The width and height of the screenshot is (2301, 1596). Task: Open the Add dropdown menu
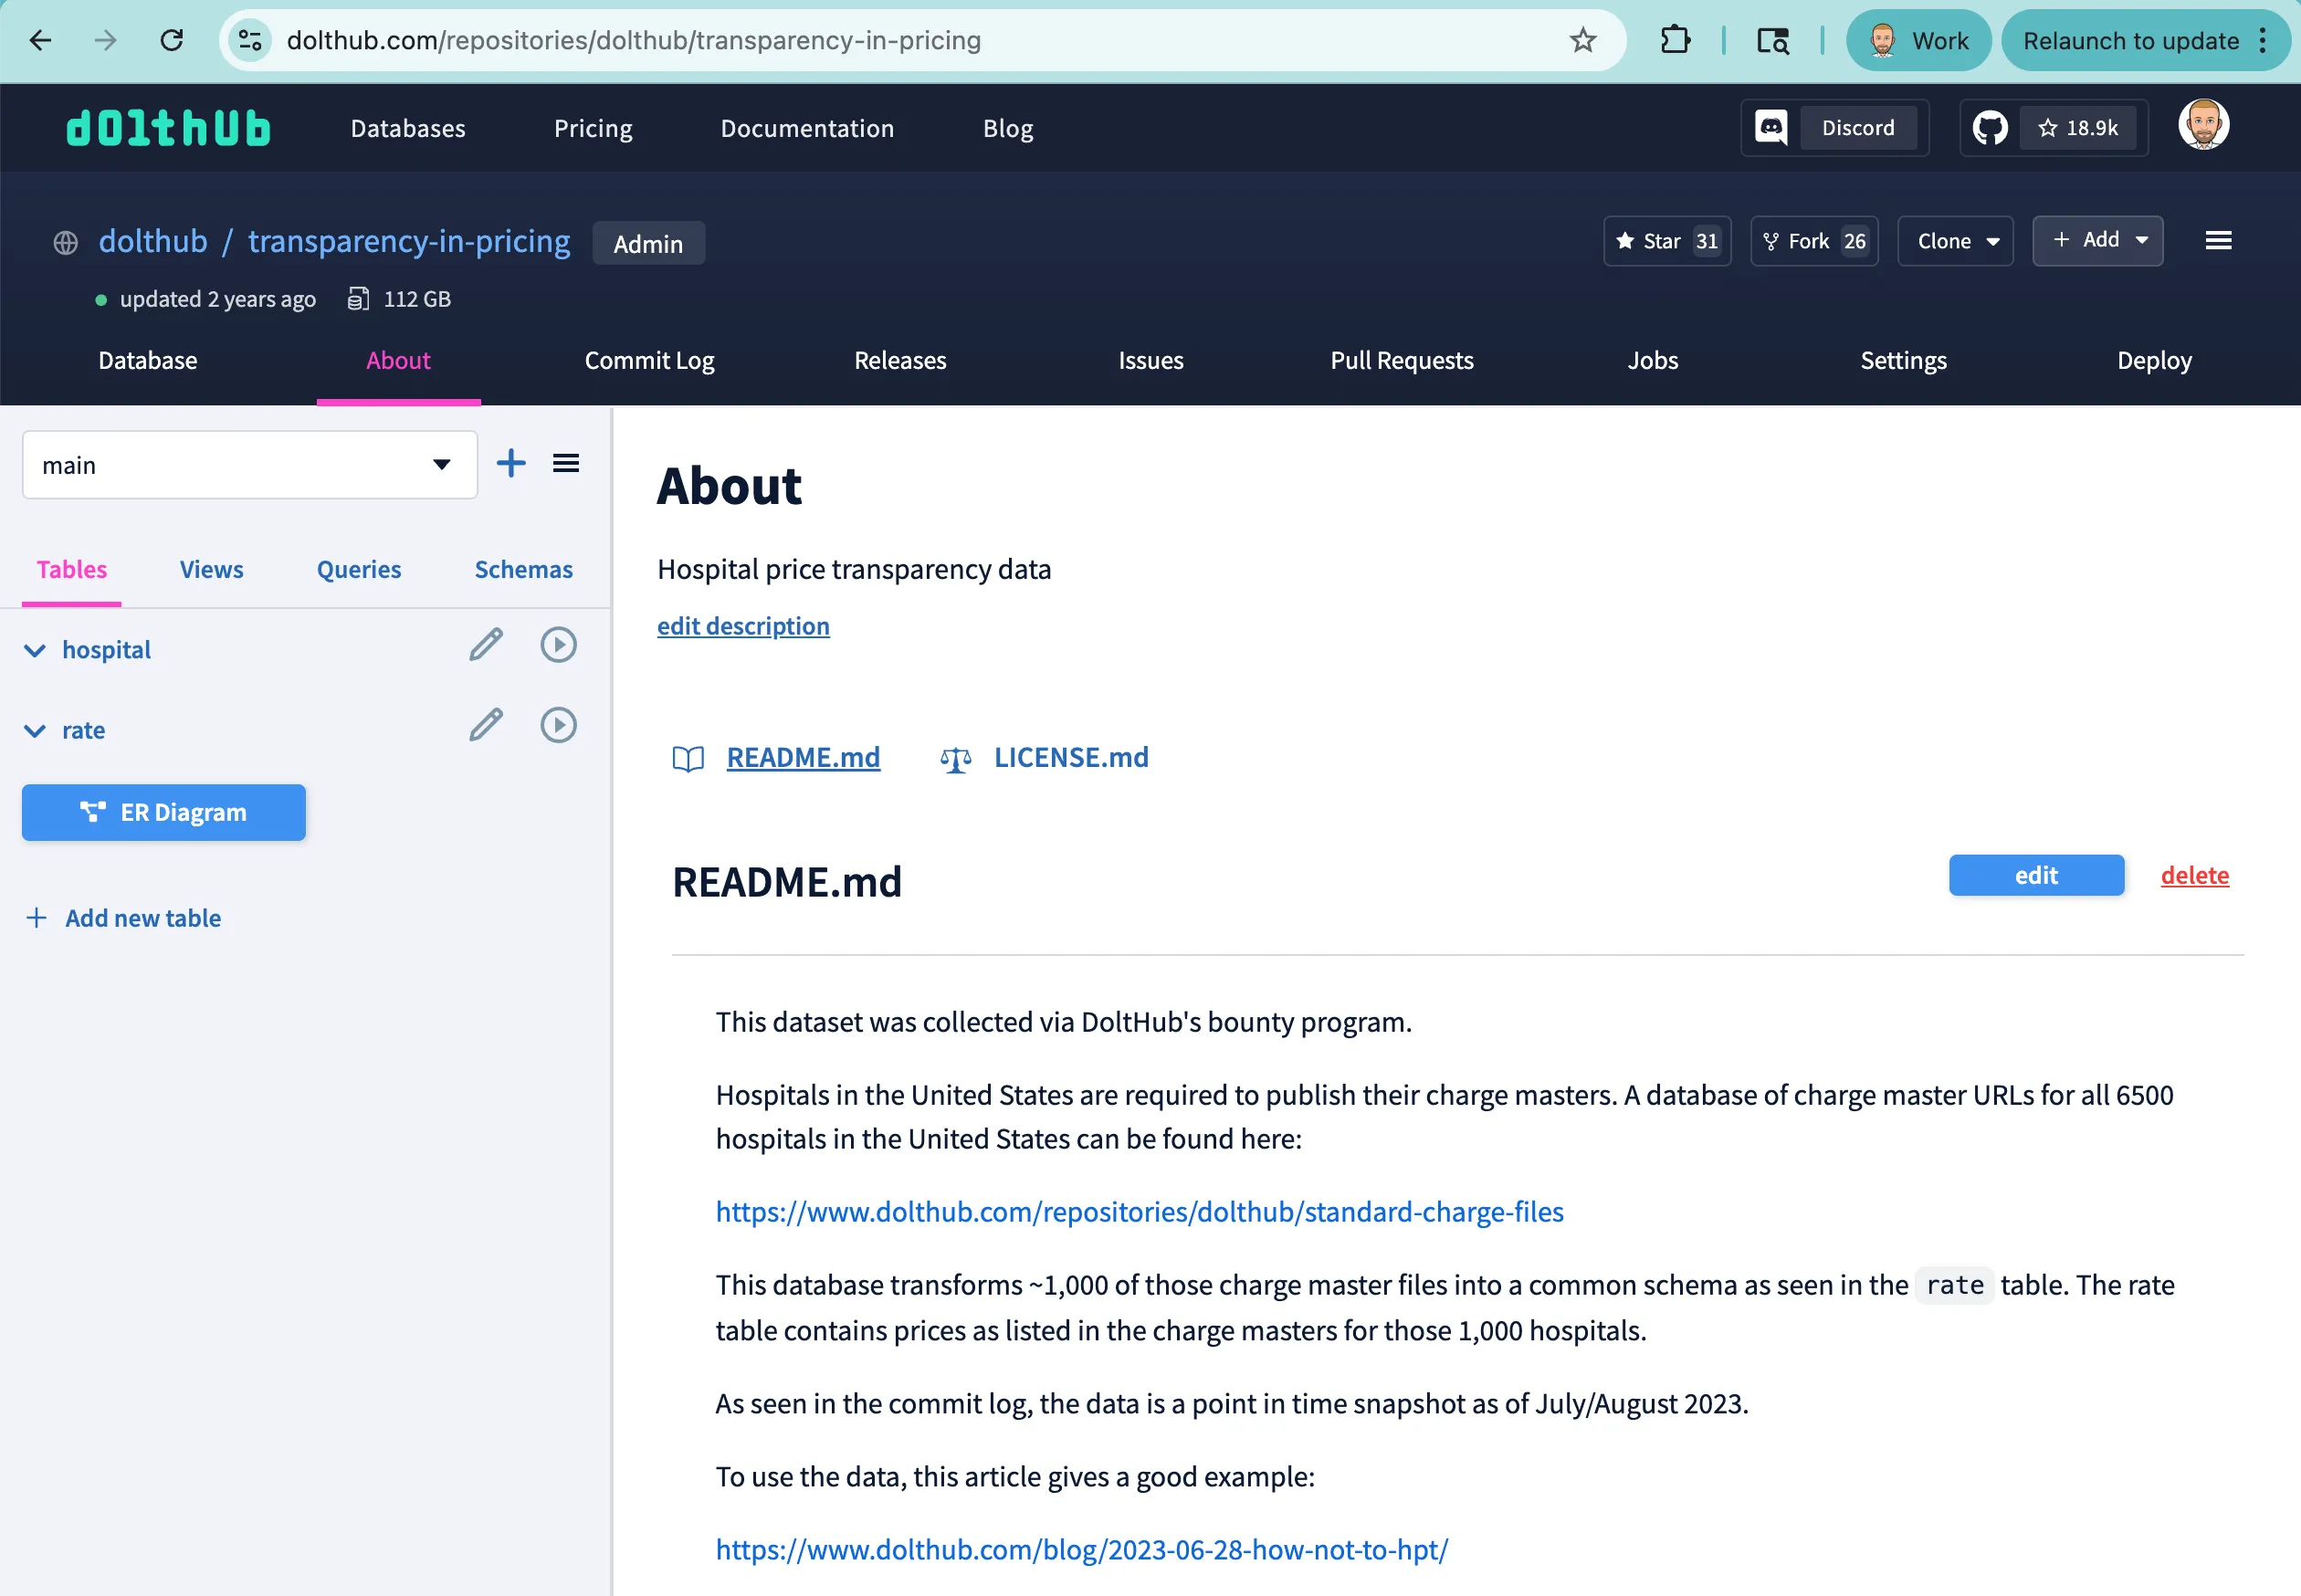click(2097, 240)
